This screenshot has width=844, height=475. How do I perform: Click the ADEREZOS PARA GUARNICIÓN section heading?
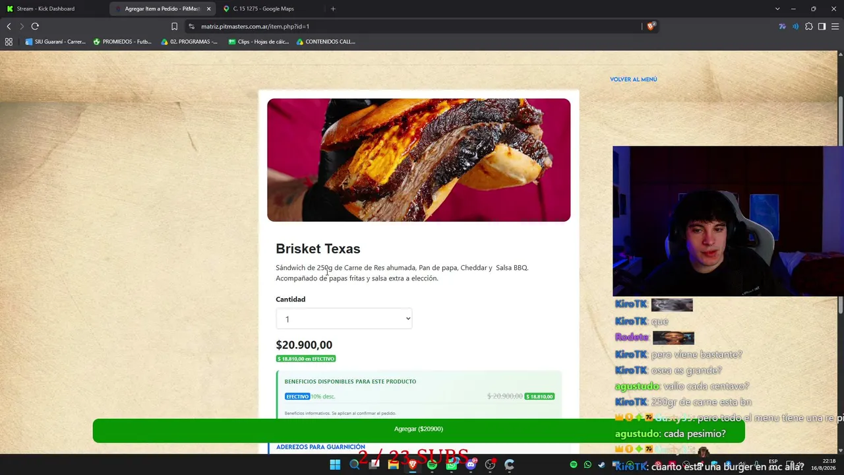click(320, 447)
